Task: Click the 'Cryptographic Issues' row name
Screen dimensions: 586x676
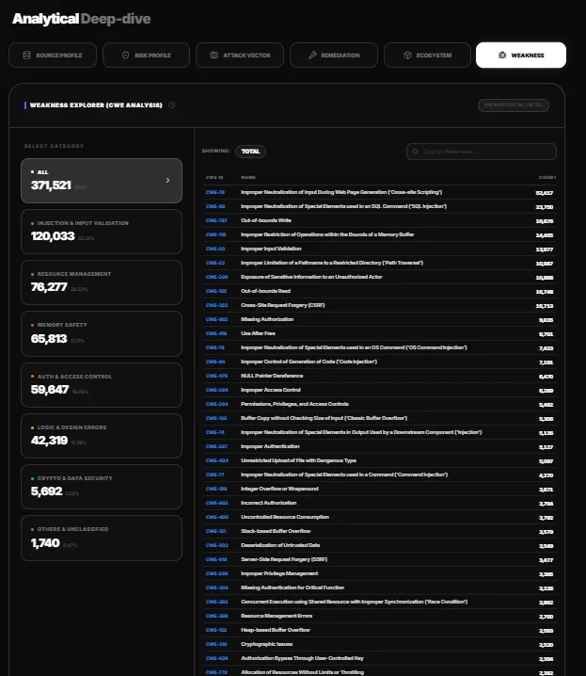Action: tap(266, 644)
